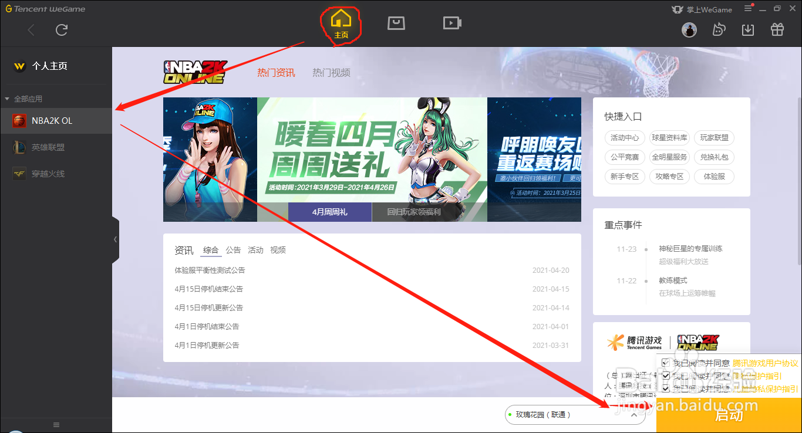
Task: Open 全明星服务 quick entry
Action: (x=669, y=157)
